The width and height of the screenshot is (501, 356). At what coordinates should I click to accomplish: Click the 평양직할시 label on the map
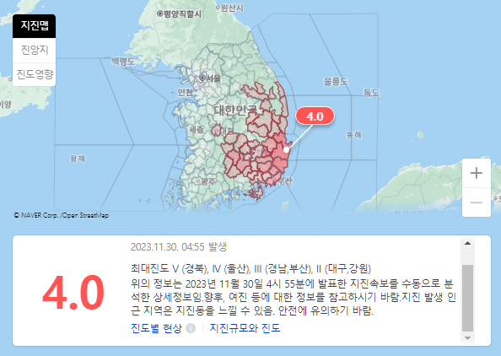(182, 14)
